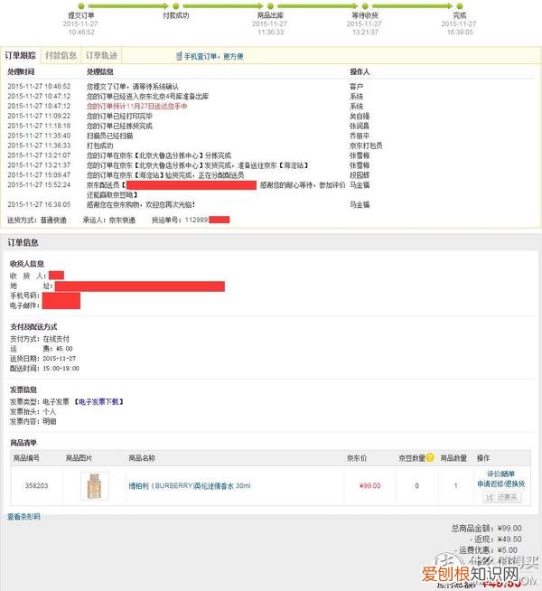The height and width of the screenshot is (591, 542).
Task: Switch to the 订单跟踪 tab
Action: pos(21,55)
